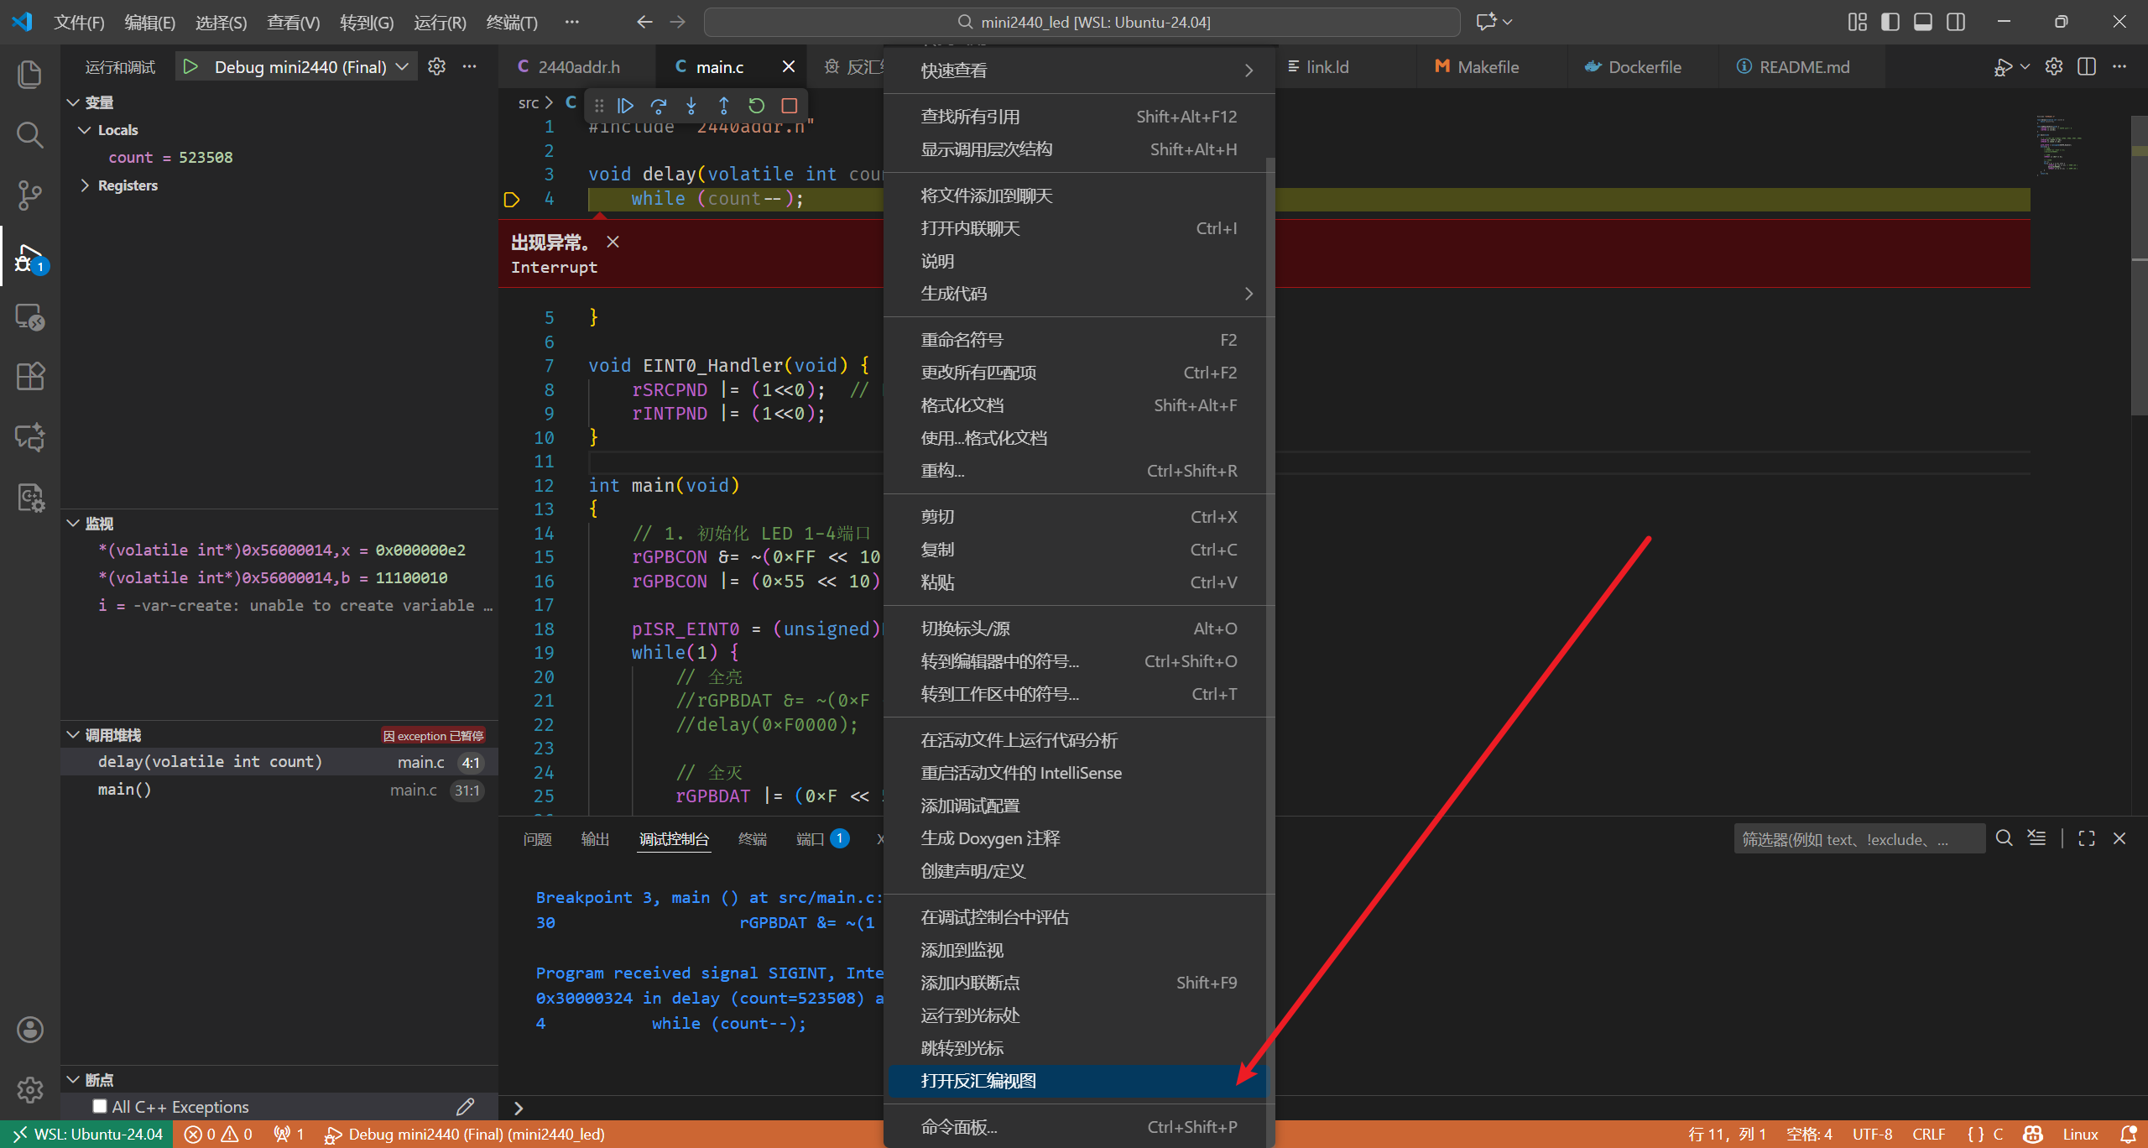Open launch.json via the gear icon

pyautogui.click(x=436, y=67)
